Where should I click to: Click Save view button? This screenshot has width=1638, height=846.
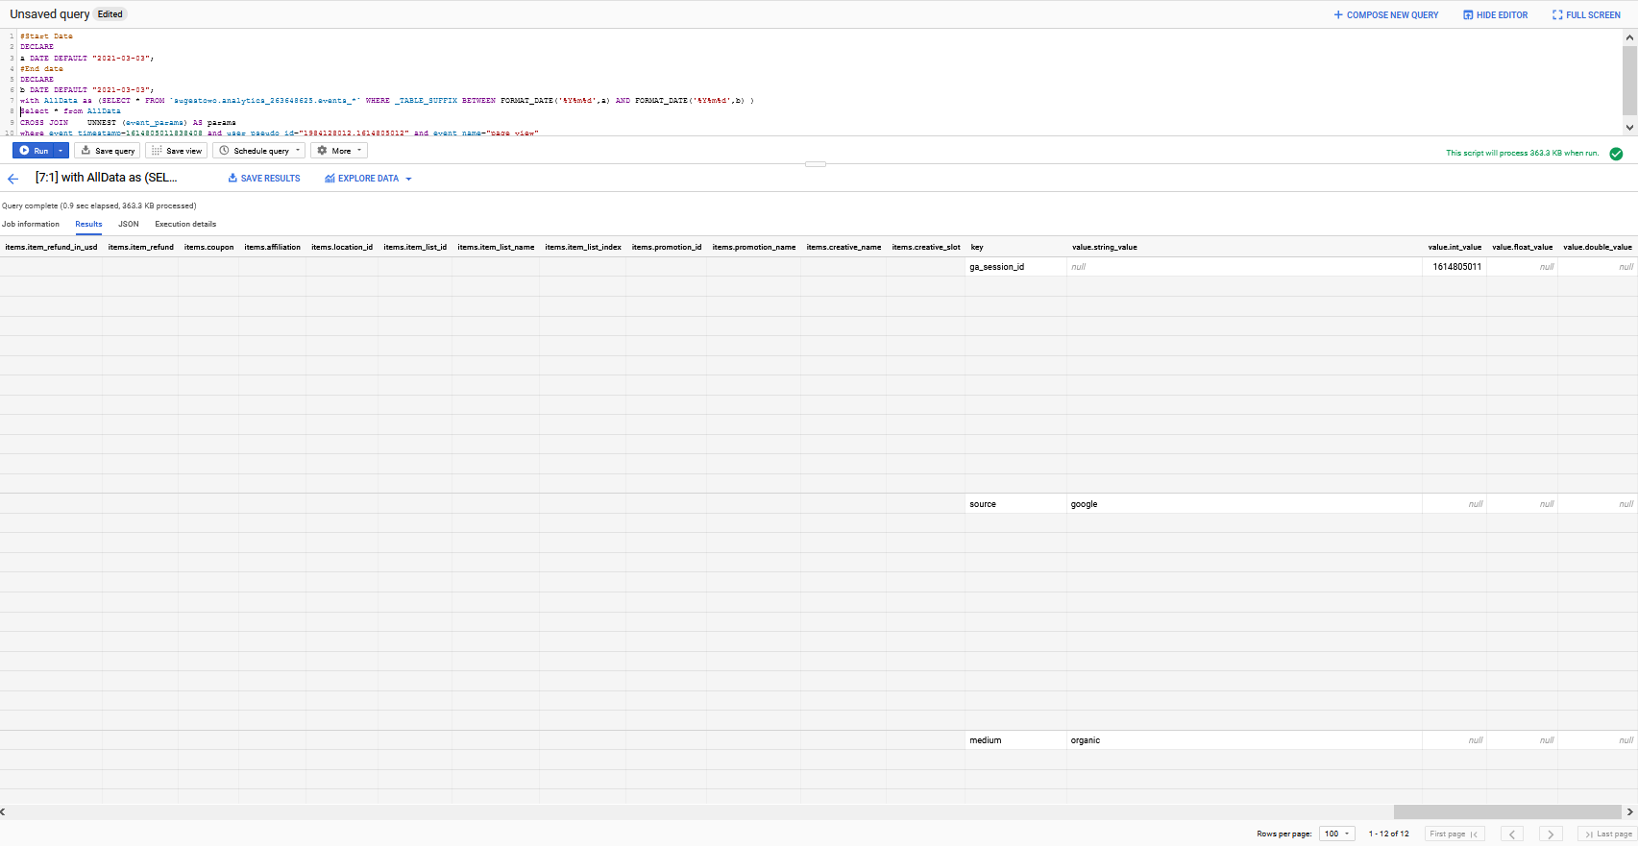pyautogui.click(x=177, y=151)
